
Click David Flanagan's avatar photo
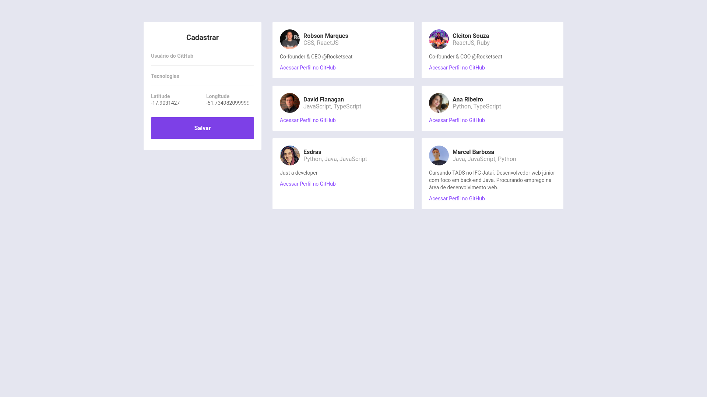coord(290,103)
